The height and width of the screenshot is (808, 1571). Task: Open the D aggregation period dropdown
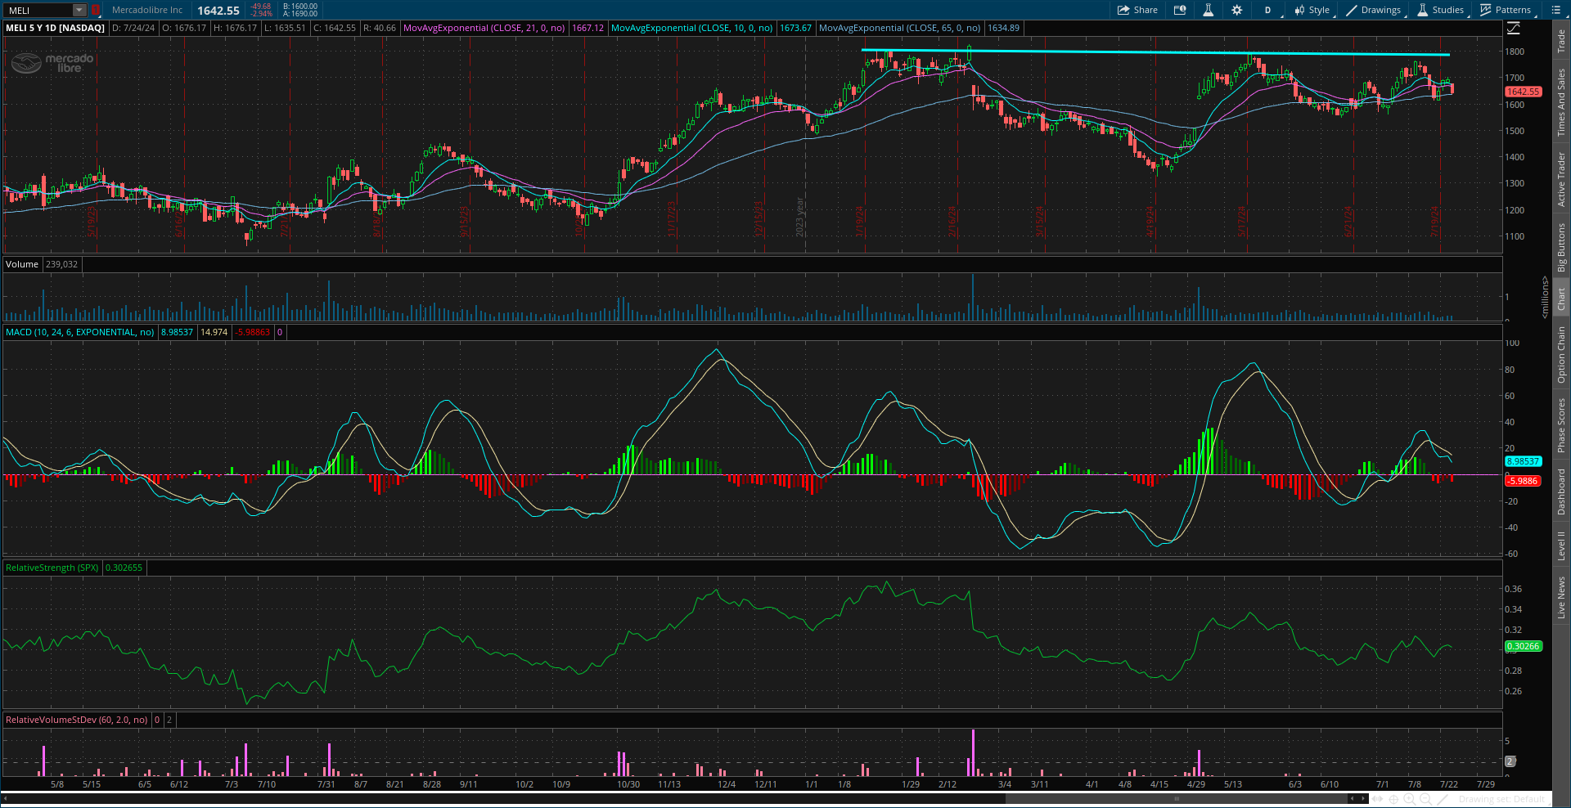coord(1267,10)
